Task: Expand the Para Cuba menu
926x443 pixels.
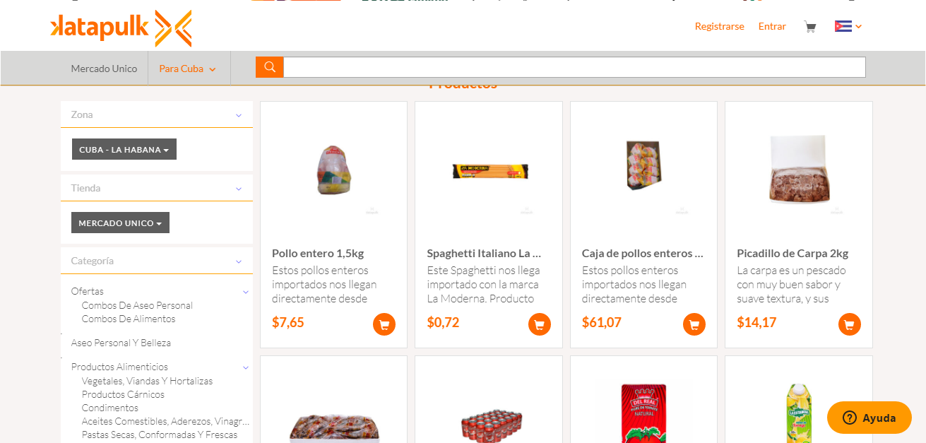Action: point(188,69)
